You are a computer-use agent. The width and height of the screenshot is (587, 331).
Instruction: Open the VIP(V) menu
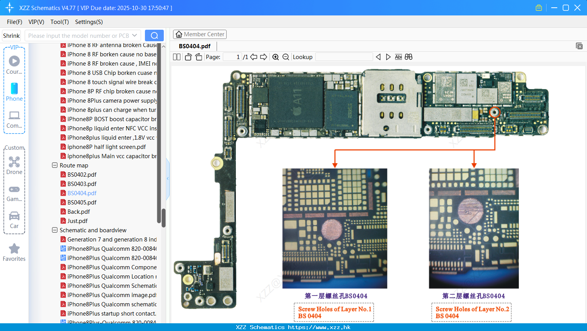click(36, 22)
